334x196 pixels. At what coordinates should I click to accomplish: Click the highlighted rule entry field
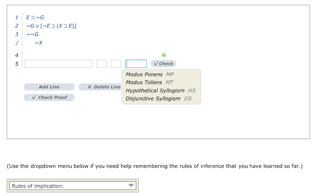136,63
